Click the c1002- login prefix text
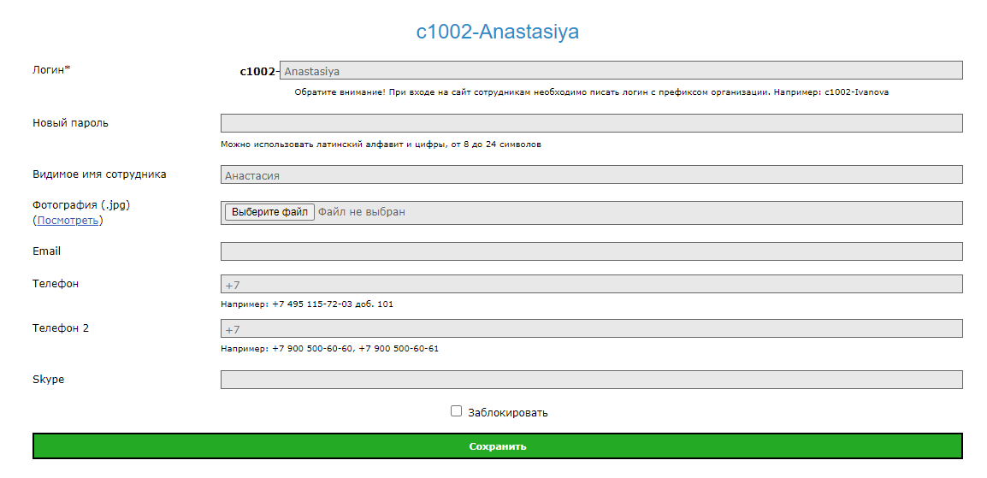 click(258, 72)
